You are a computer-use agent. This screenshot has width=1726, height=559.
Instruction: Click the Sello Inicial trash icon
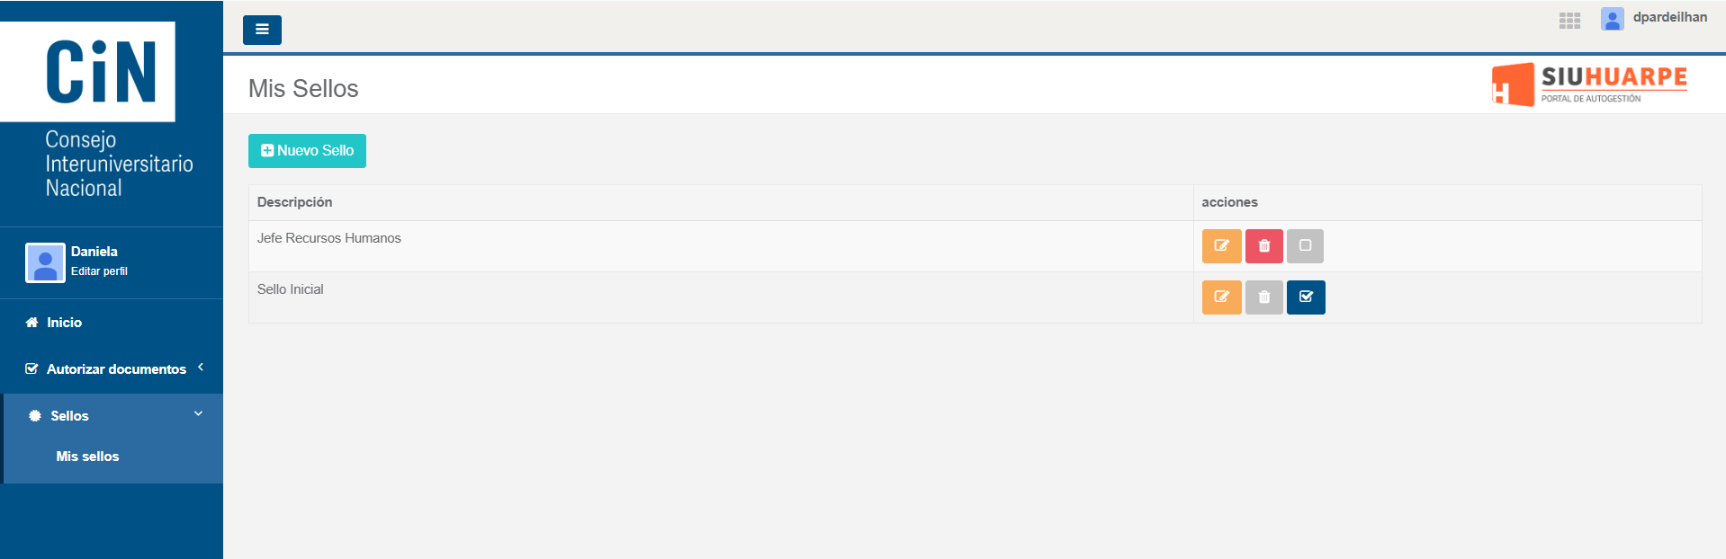tap(1263, 297)
